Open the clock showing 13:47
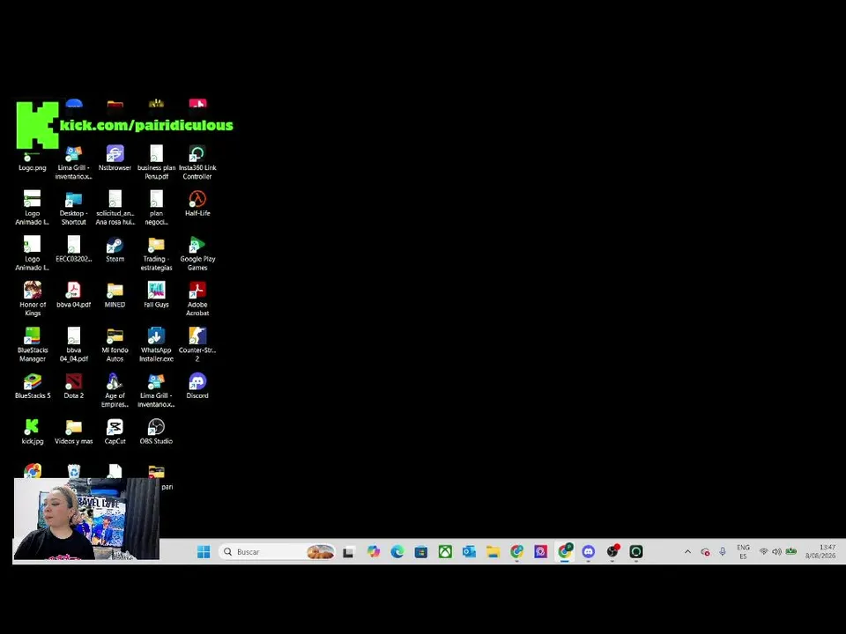The height and width of the screenshot is (634, 846). (820, 551)
